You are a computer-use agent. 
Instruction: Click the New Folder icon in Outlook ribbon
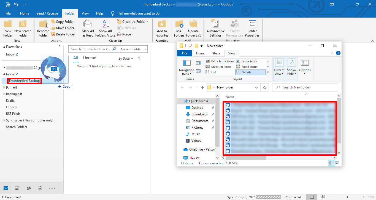[8, 28]
